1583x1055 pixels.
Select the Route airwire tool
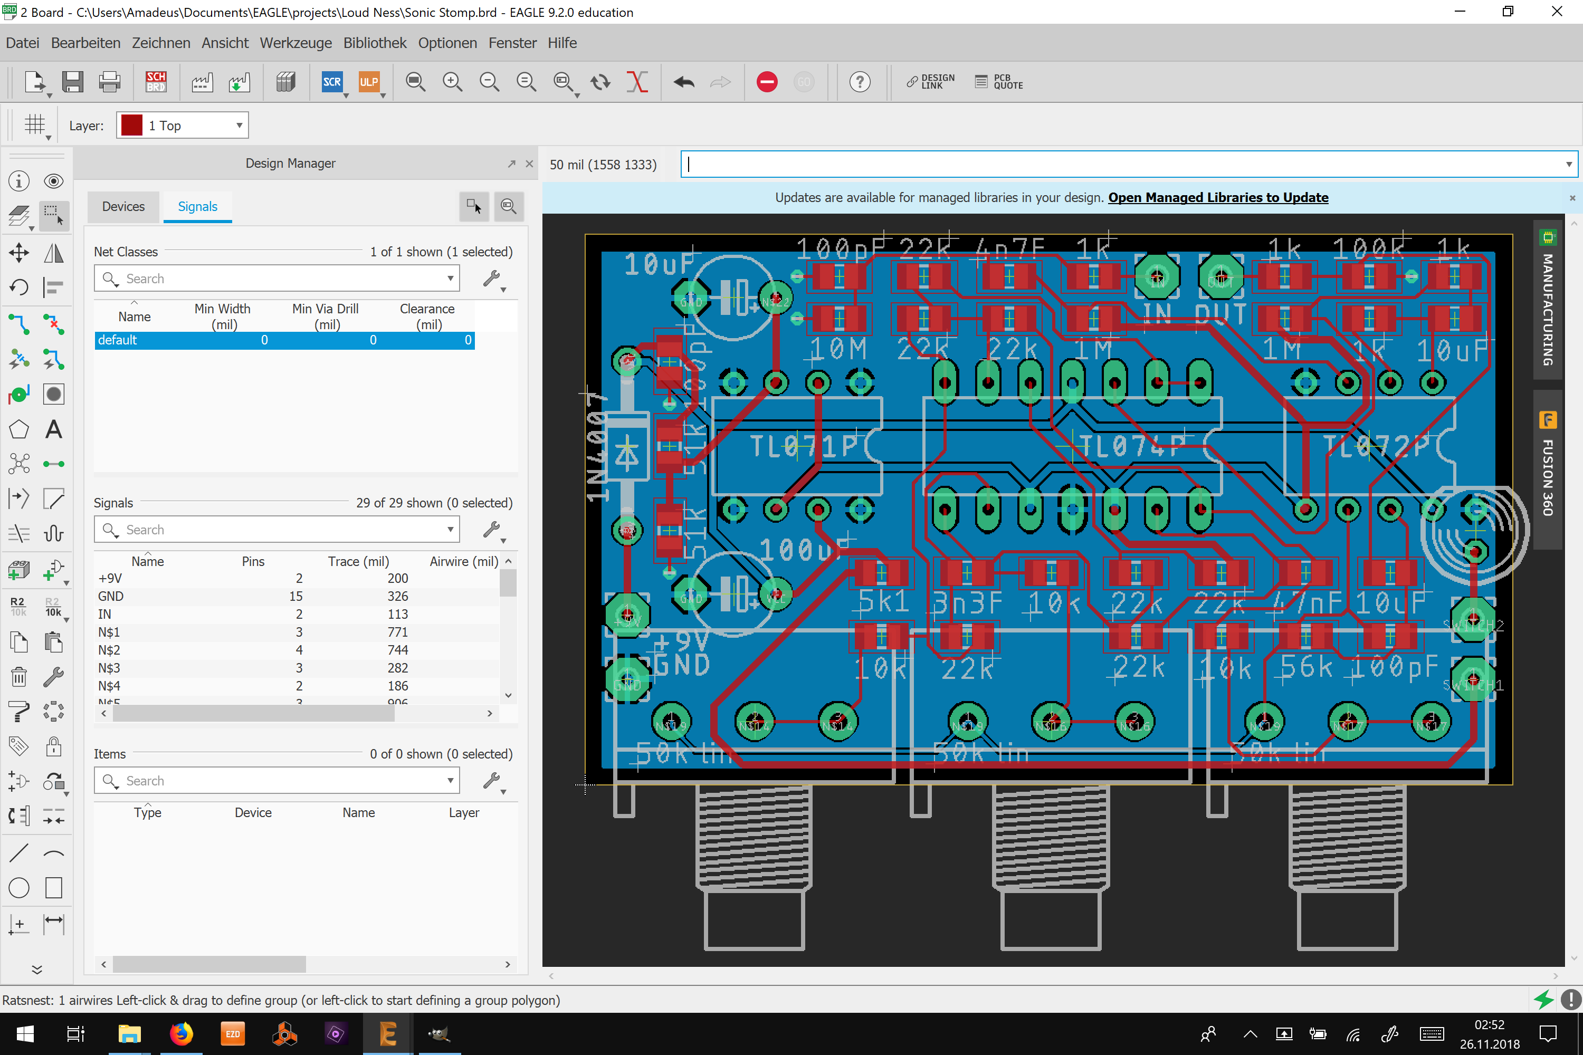[19, 324]
